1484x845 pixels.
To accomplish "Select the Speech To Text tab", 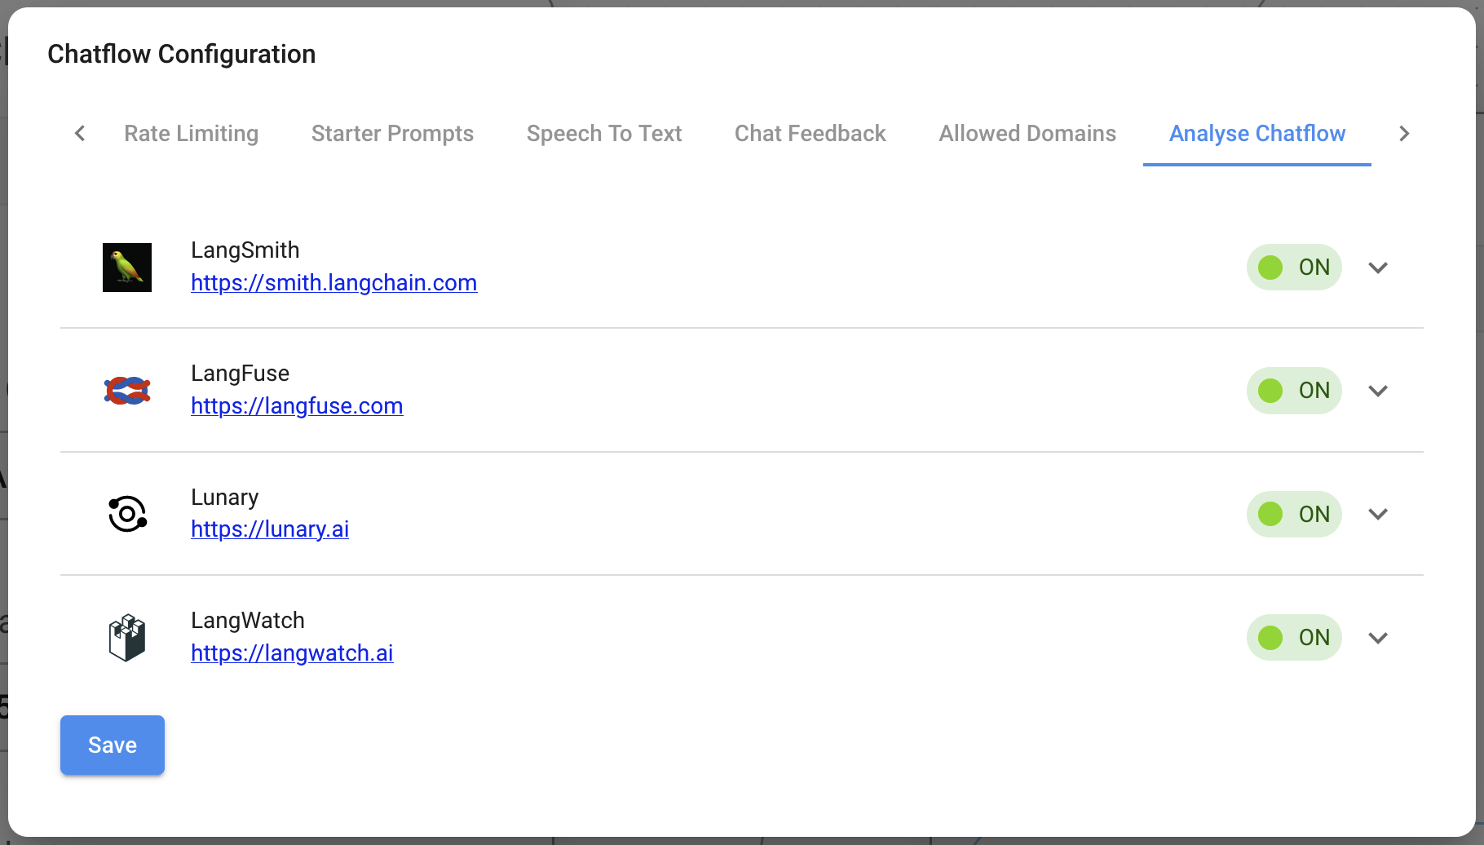I will (x=604, y=133).
